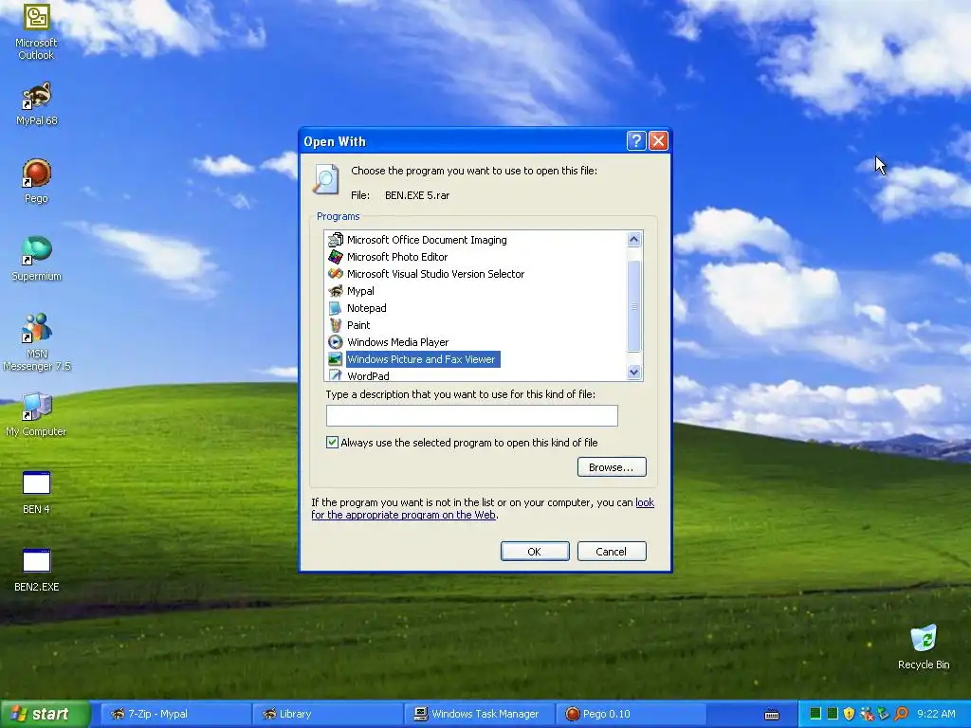Viewport: 971px width, 728px height.
Task: Click the MSN Messenger tray icon
Action: tap(867, 714)
